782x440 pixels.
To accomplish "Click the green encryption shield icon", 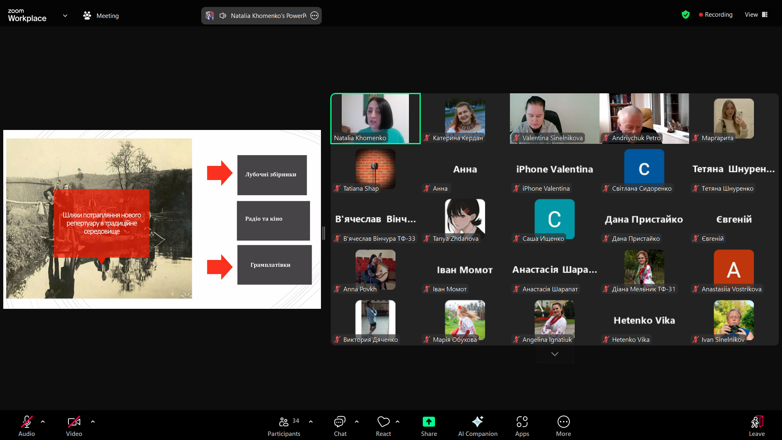I will click(686, 15).
